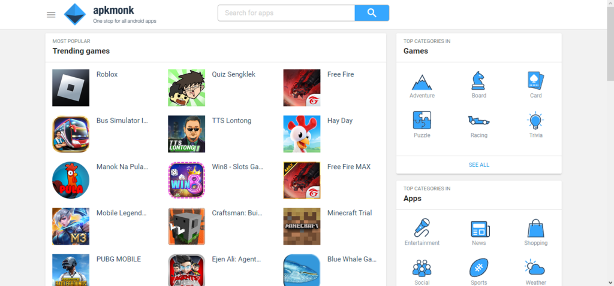Select the Puzzle piece category icon
The height and width of the screenshot is (286, 614).
pos(422,120)
